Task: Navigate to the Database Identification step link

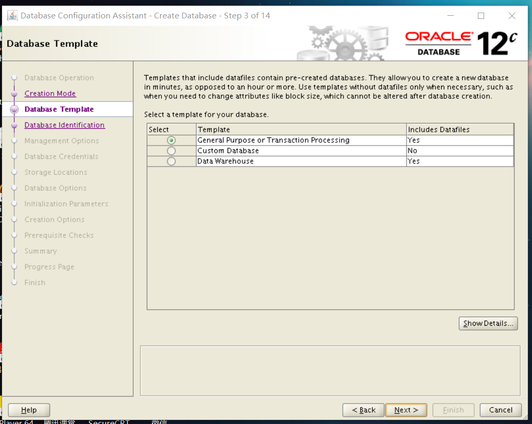Action: 64,125
